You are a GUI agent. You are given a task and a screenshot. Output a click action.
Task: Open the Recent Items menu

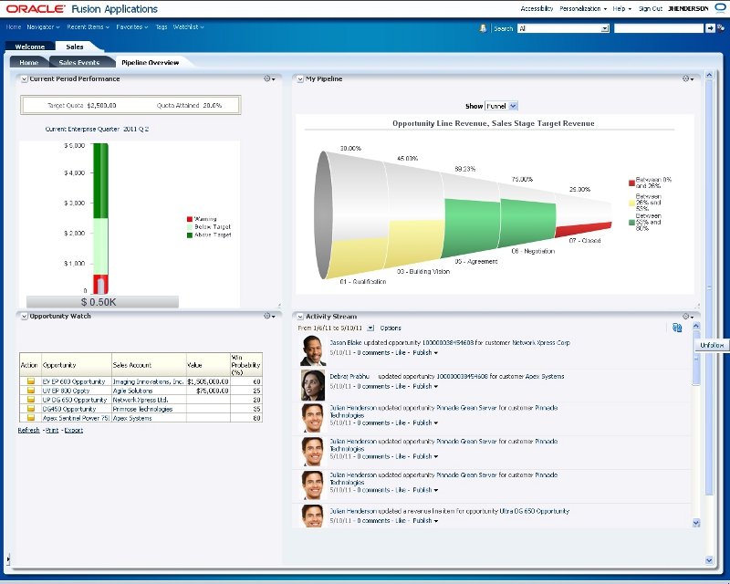88,27
